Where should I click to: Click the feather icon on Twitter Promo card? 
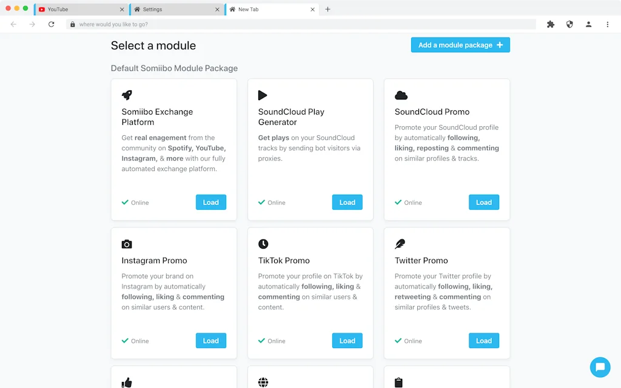400,244
